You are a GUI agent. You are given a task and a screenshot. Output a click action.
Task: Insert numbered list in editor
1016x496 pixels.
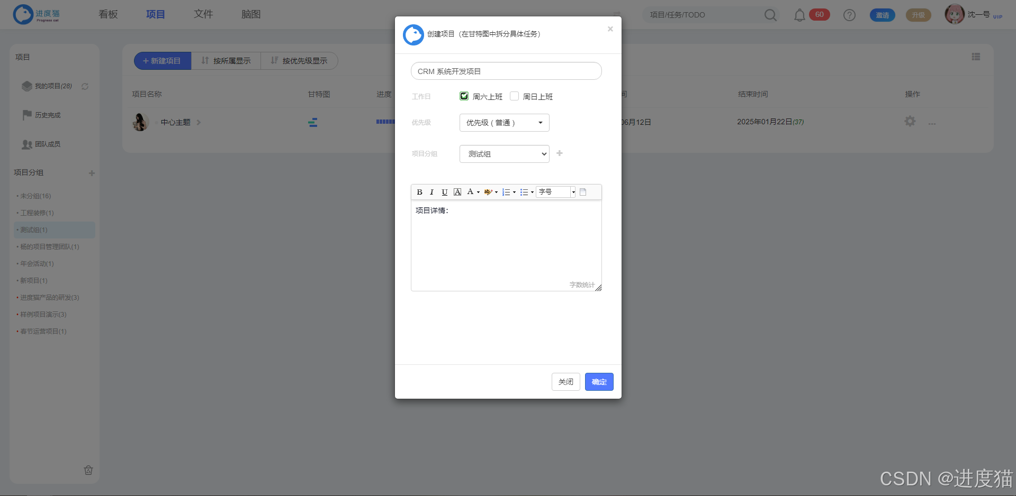(x=506, y=192)
